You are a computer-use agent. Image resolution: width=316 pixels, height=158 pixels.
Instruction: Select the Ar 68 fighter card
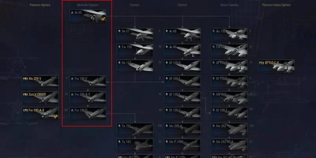point(182,34)
